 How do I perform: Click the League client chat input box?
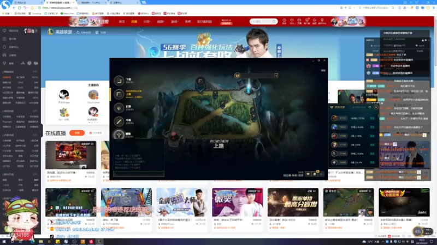tap(139, 174)
